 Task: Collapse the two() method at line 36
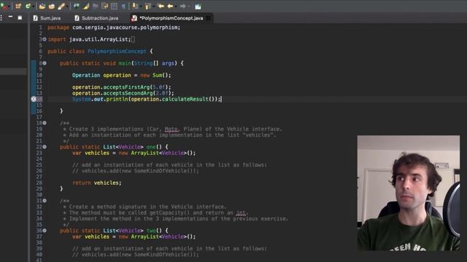(x=45, y=230)
